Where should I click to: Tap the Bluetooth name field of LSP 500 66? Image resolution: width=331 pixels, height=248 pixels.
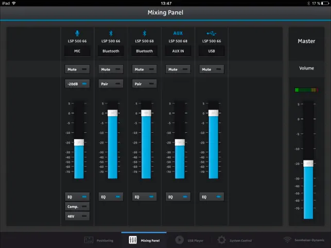click(x=111, y=51)
